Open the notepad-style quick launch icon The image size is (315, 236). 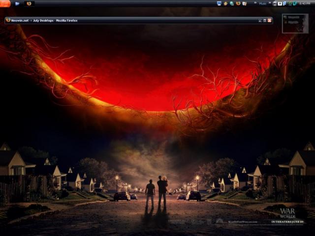click(245, 3)
